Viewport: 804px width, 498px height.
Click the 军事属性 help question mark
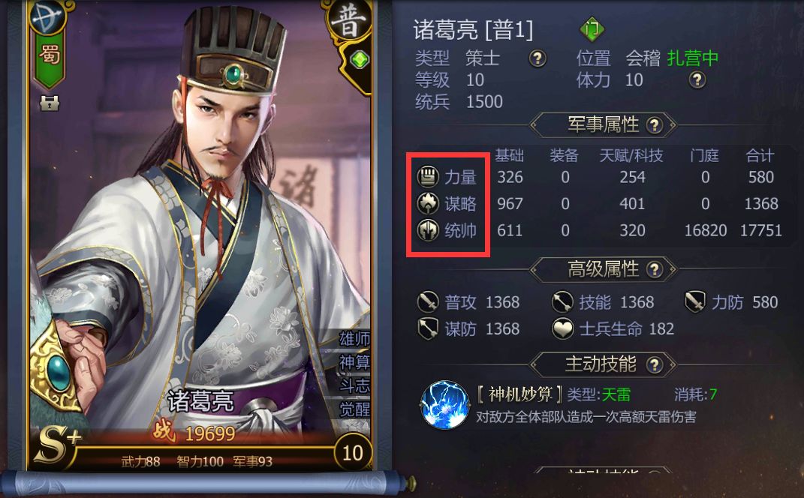click(x=655, y=125)
